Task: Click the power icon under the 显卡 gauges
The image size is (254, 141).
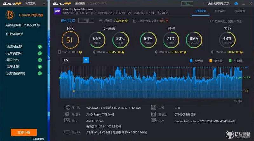Action: [157, 52]
